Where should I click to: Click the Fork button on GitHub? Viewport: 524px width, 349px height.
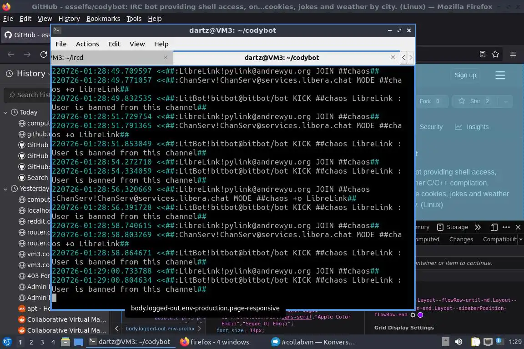tap(431, 101)
